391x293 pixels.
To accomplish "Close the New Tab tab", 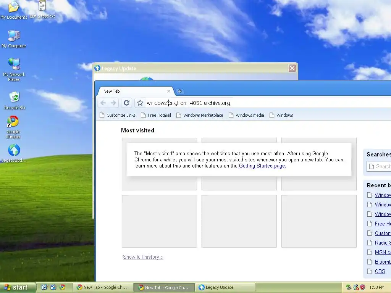I will click(168, 91).
